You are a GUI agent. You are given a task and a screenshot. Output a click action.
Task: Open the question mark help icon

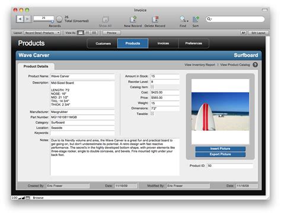pyautogui.click(x=255, y=65)
